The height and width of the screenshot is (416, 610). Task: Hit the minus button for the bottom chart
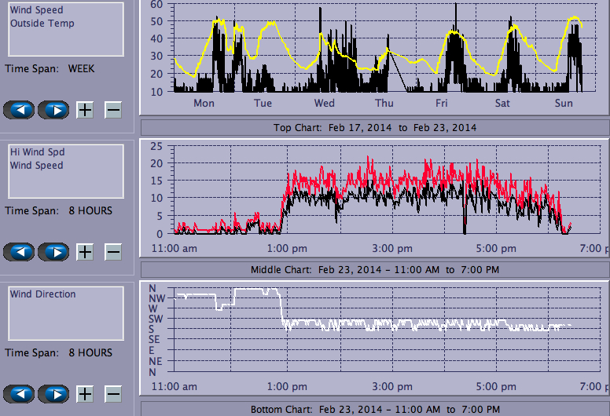[113, 393]
